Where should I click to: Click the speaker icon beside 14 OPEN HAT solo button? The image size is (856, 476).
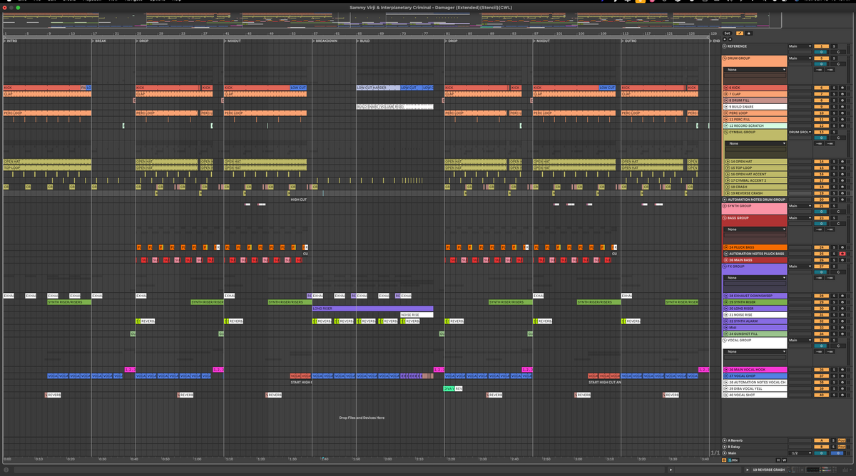842,162
